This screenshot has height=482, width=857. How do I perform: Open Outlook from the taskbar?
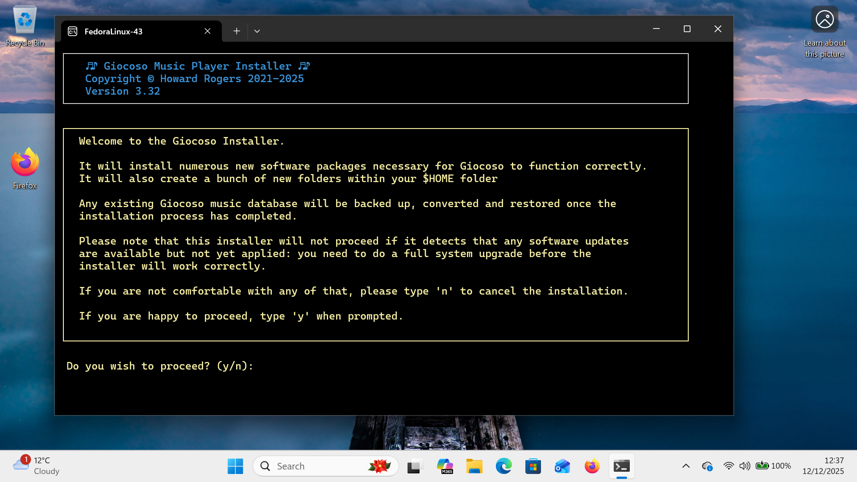pos(562,466)
